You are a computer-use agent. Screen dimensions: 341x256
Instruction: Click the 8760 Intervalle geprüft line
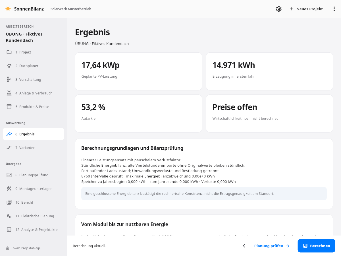[x=148, y=176]
